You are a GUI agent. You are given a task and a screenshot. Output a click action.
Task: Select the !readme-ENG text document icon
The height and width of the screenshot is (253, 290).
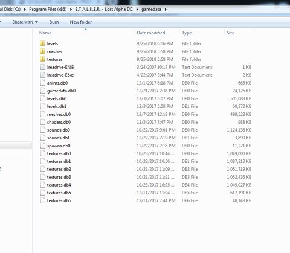(43, 67)
